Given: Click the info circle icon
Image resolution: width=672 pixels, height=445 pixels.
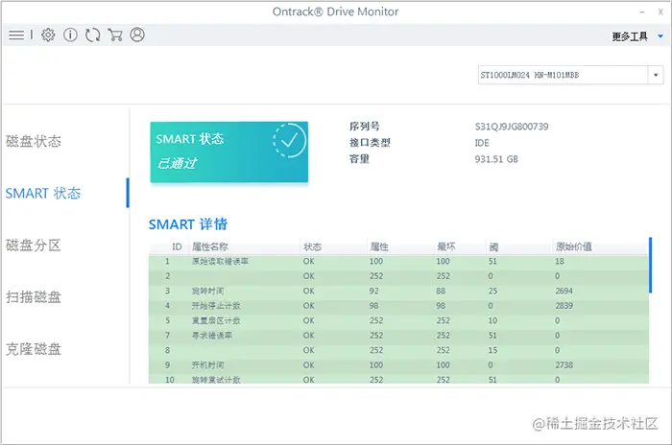Looking at the screenshot, I should click(x=70, y=35).
